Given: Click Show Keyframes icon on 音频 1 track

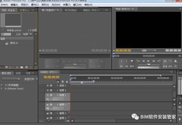Looking at the screenshot, I should click(51, 109).
